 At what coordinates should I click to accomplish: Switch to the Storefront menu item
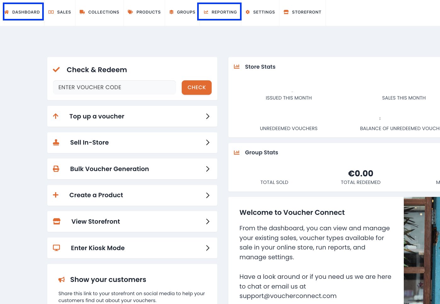coord(302,12)
